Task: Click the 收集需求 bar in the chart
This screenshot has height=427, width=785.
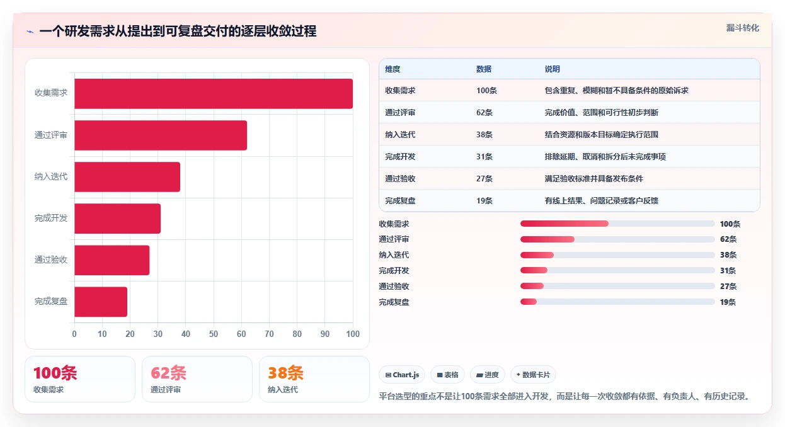Action: pos(214,93)
